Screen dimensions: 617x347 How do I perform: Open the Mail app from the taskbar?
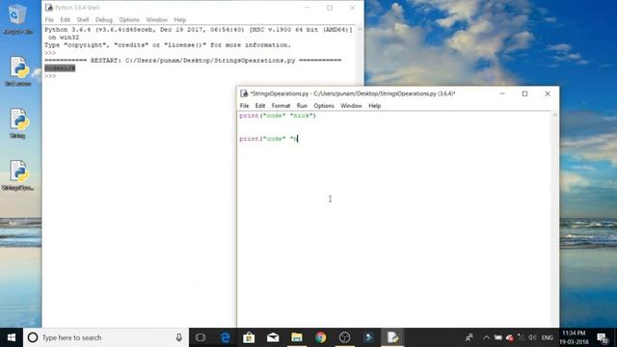click(x=273, y=337)
